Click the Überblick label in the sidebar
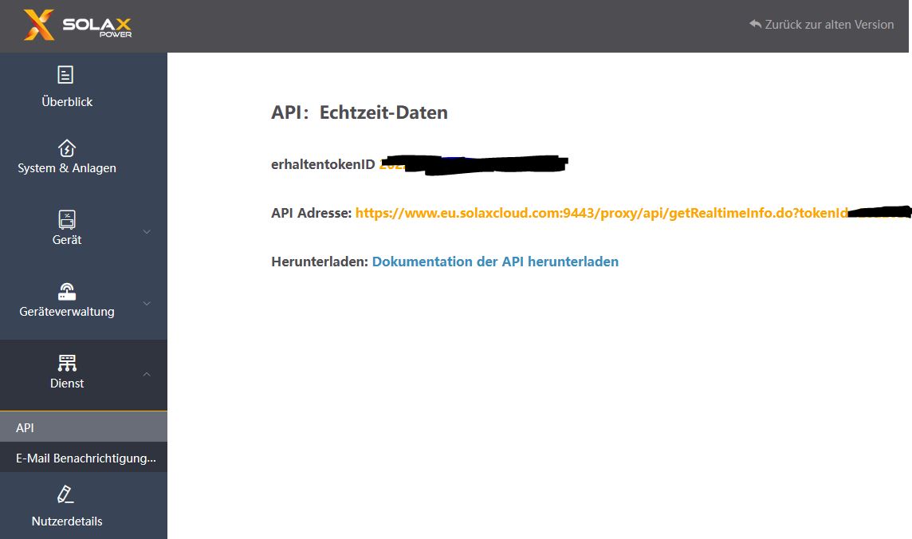Screen dimensions: 912x539 [67, 102]
